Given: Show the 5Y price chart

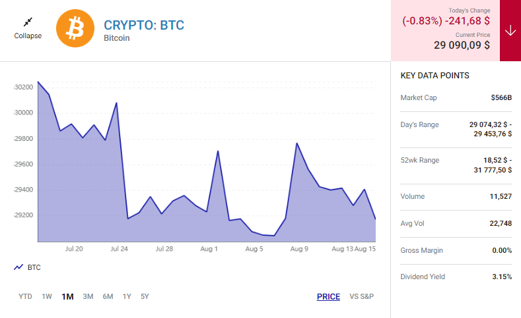Looking at the screenshot, I should click(x=145, y=296).
